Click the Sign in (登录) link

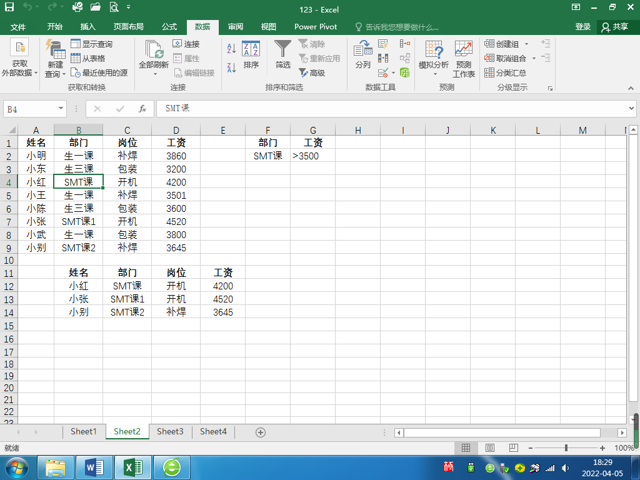(x=583, y=27)
